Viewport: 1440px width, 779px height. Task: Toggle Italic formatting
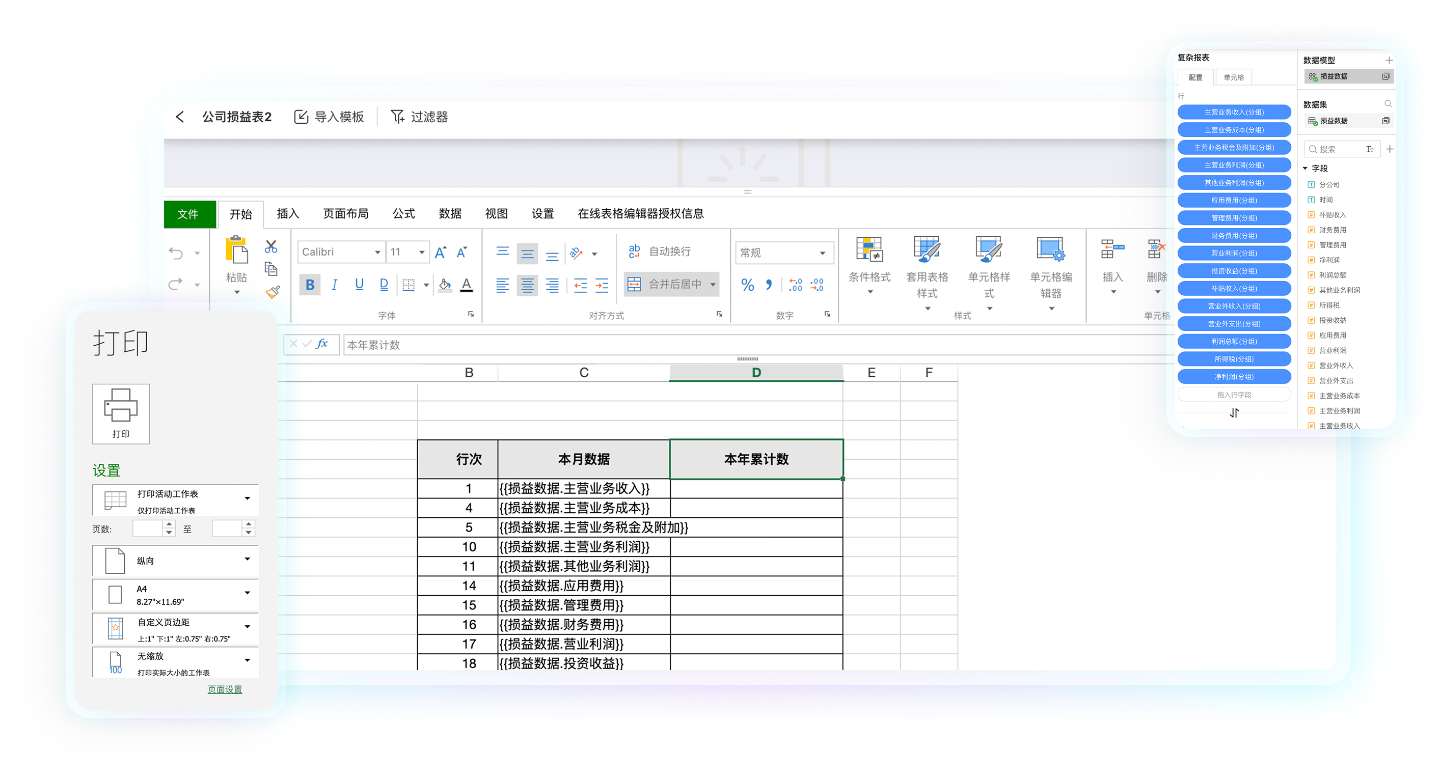334,285
